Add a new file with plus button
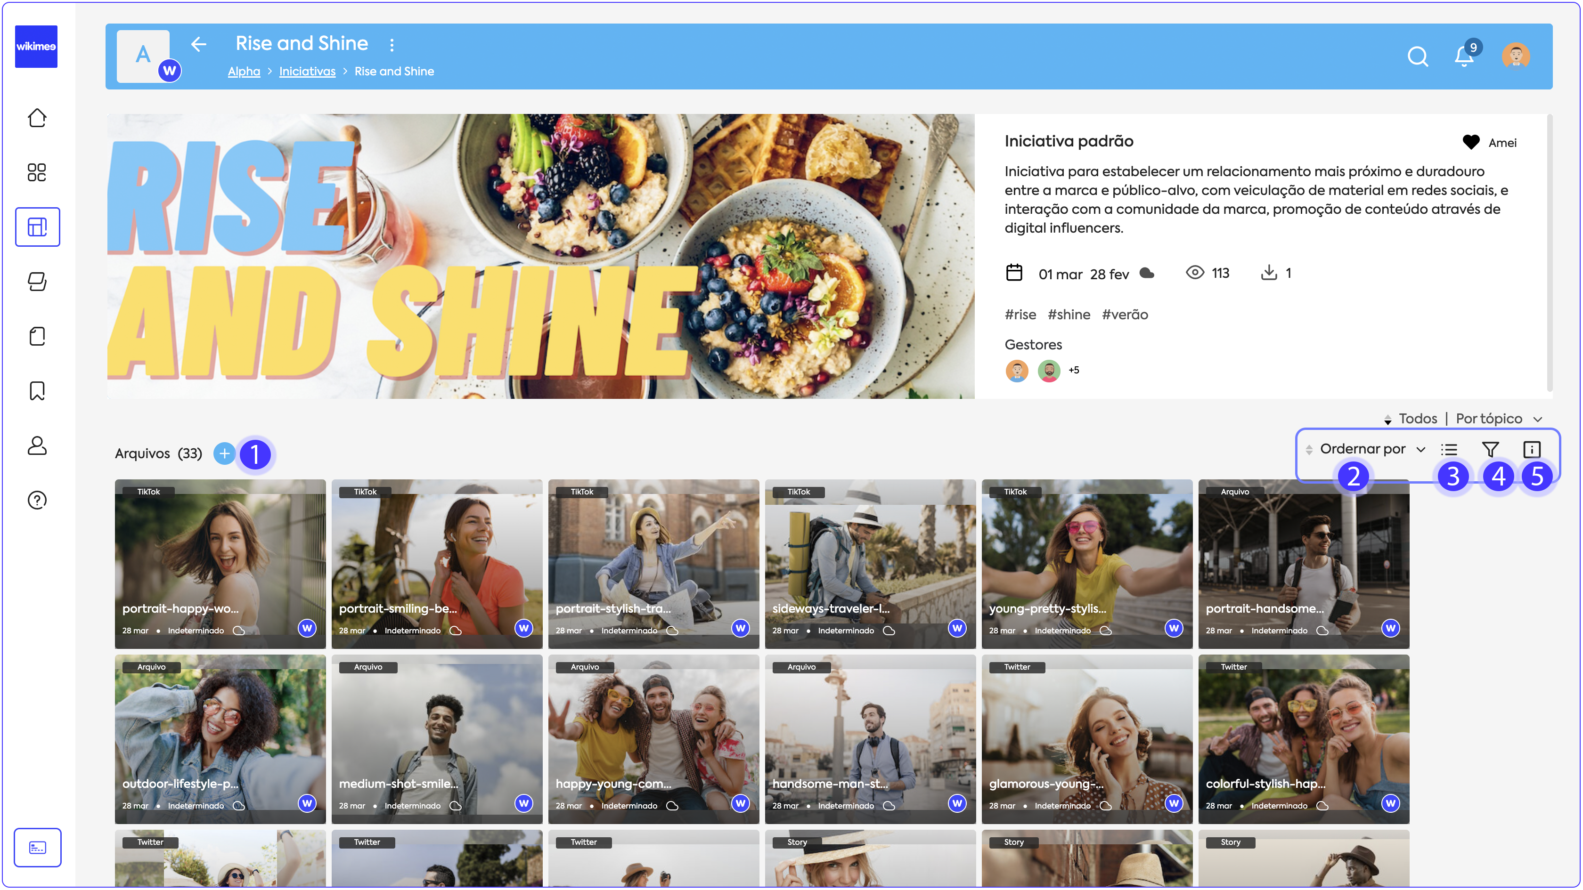Image resolution: width=1583 pixels, height=890 pixels. pyautogui.click(x=224, y=453)
